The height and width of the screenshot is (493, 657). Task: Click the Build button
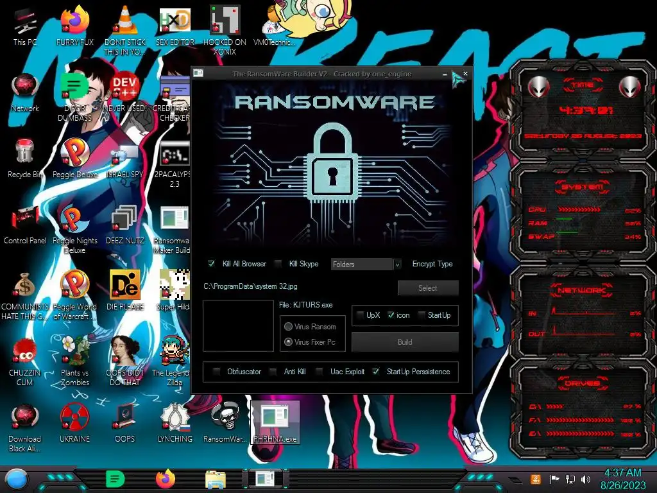click(x=405, y=342)
